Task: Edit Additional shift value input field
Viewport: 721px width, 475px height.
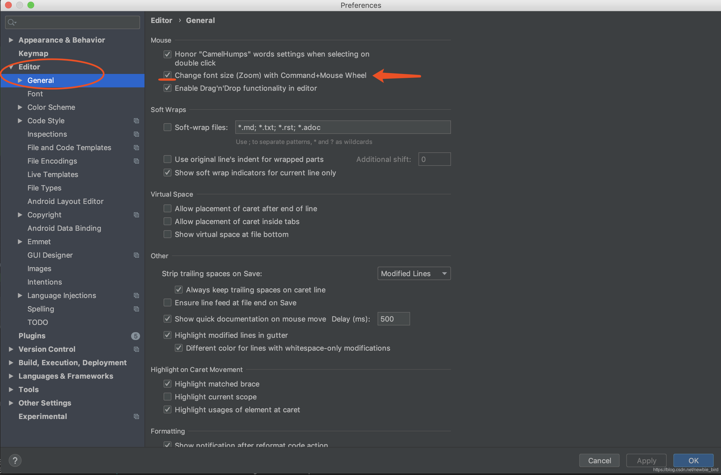Action: click(x=434, y=159)
